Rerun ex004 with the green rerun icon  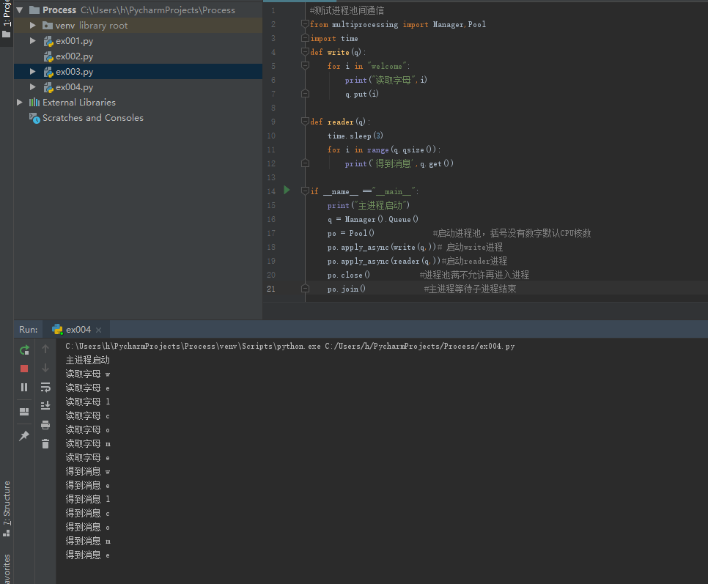24,350
